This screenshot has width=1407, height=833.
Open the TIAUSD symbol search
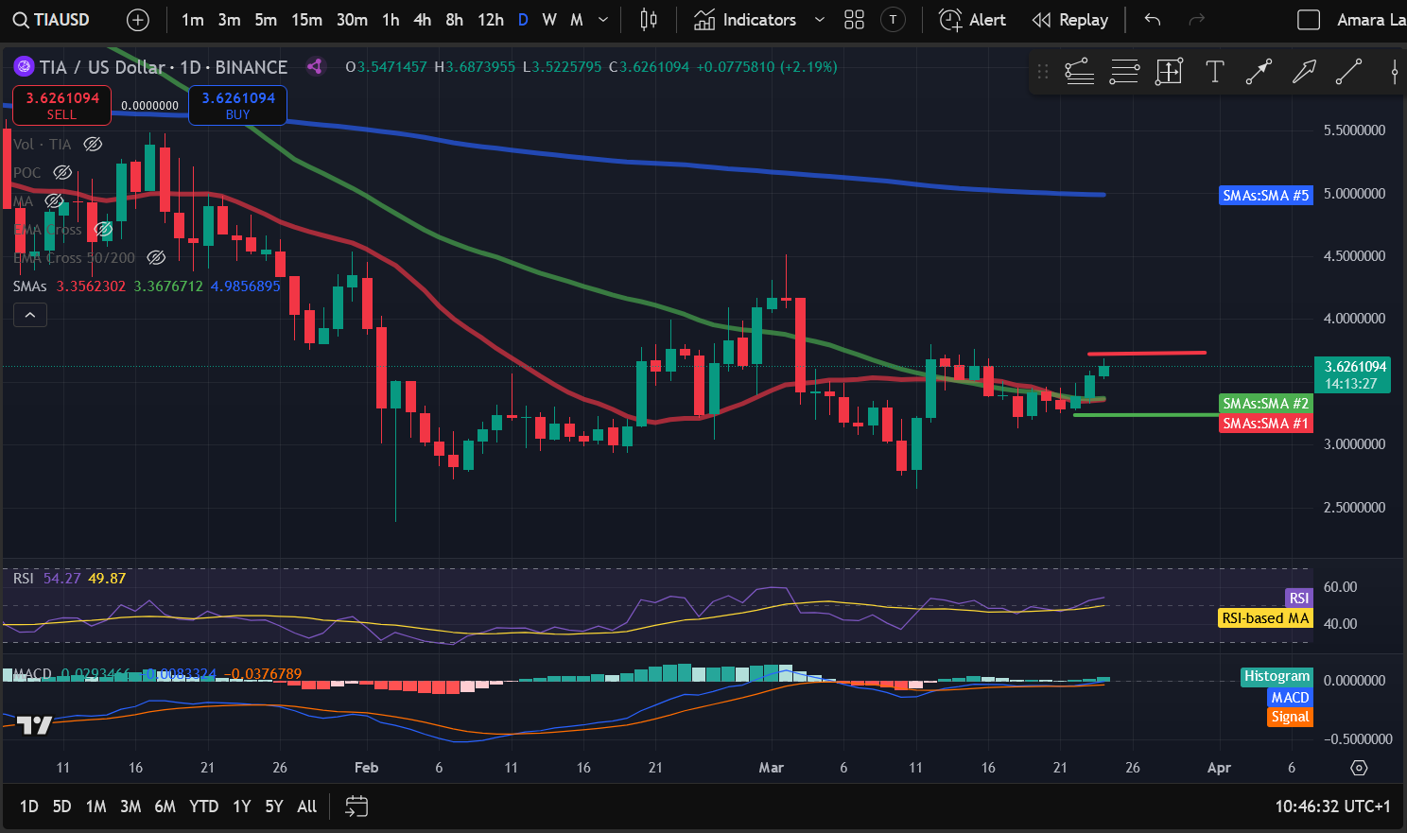52,20
